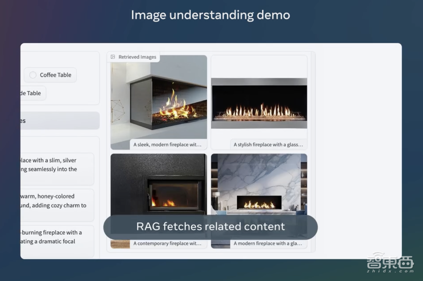
Task: Click the Retrieved Images label
Action: (x=137, y=57)
